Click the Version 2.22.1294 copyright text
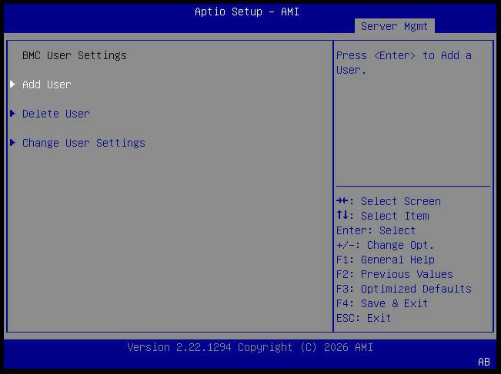 pyautogui.click(x=250, y=347)
